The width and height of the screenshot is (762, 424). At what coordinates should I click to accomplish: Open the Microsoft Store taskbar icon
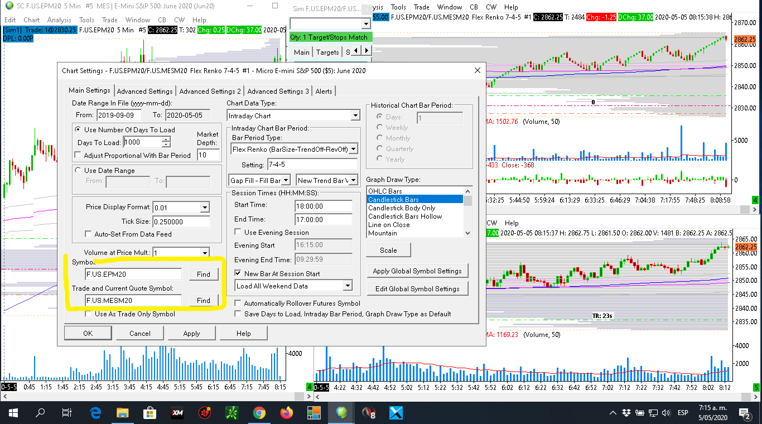150,413
